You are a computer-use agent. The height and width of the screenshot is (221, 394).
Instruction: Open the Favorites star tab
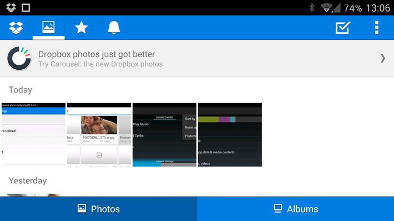81,28
